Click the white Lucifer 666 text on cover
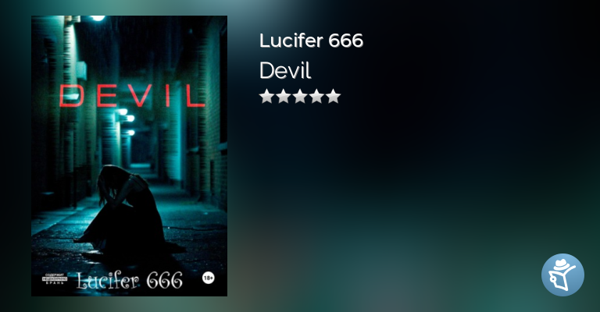Viewport: 600px width, 312px height. [130, 280]
